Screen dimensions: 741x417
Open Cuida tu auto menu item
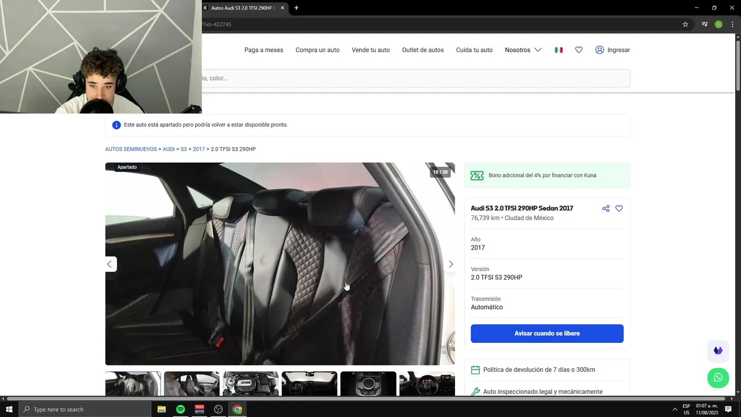click(x=474, y=50)
